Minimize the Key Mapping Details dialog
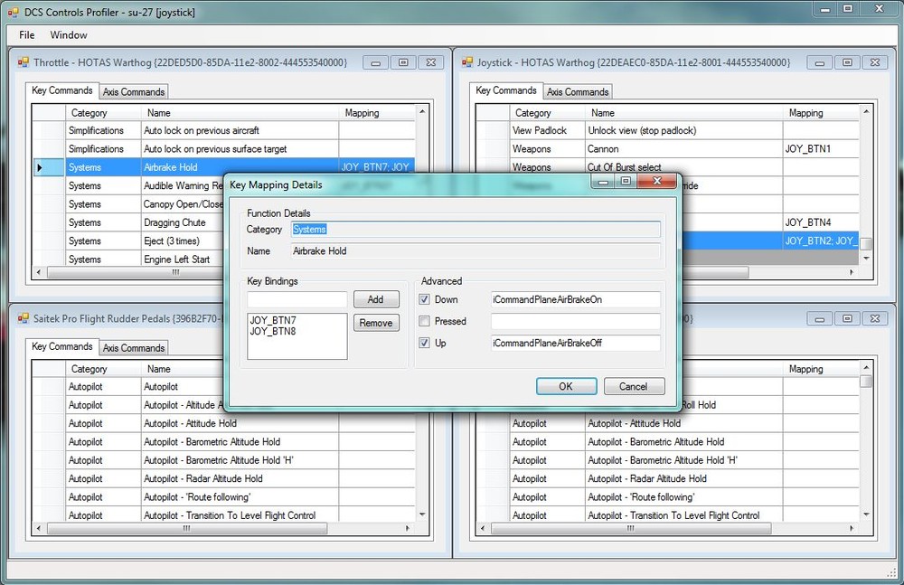The width and height of the screenshot is (904, 585). click(603, 182)
